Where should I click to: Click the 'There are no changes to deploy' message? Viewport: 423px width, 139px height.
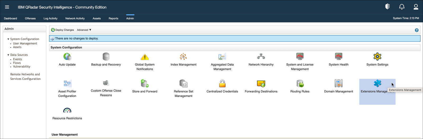point(77,39)
